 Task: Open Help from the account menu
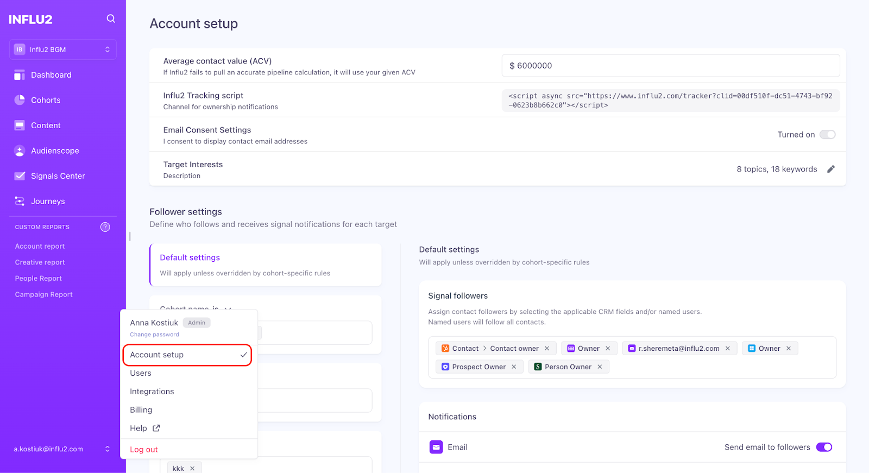pyautogui.click(x=138, y=428)
